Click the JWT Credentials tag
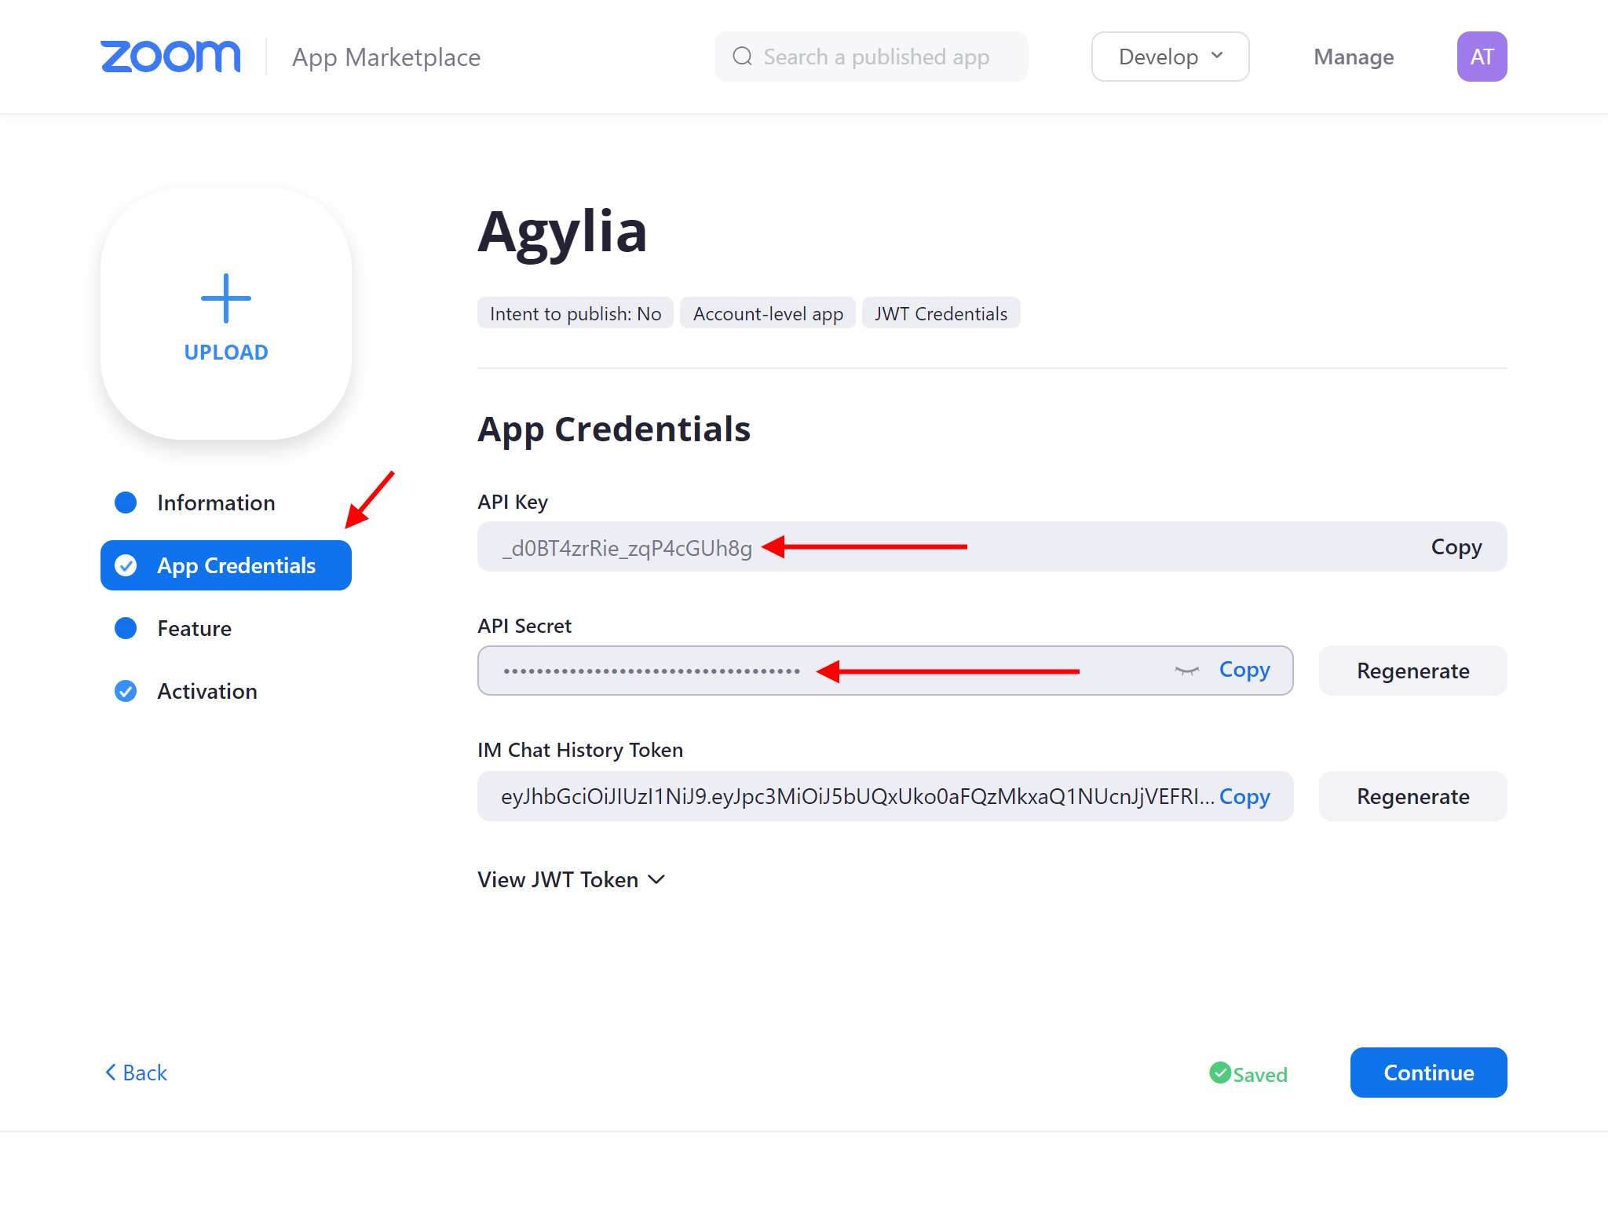Image resolution: width=1608 pixels, height=1206 pixels. [x=941, y=313]
